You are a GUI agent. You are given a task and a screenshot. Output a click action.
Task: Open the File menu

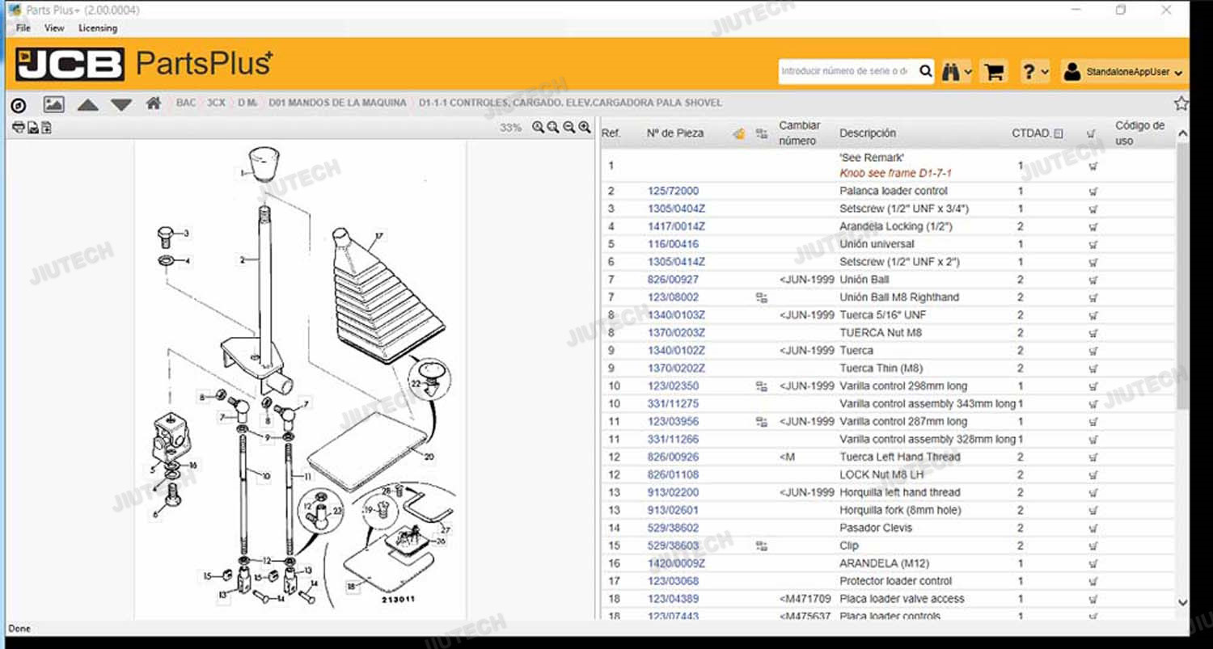point(23,28)
